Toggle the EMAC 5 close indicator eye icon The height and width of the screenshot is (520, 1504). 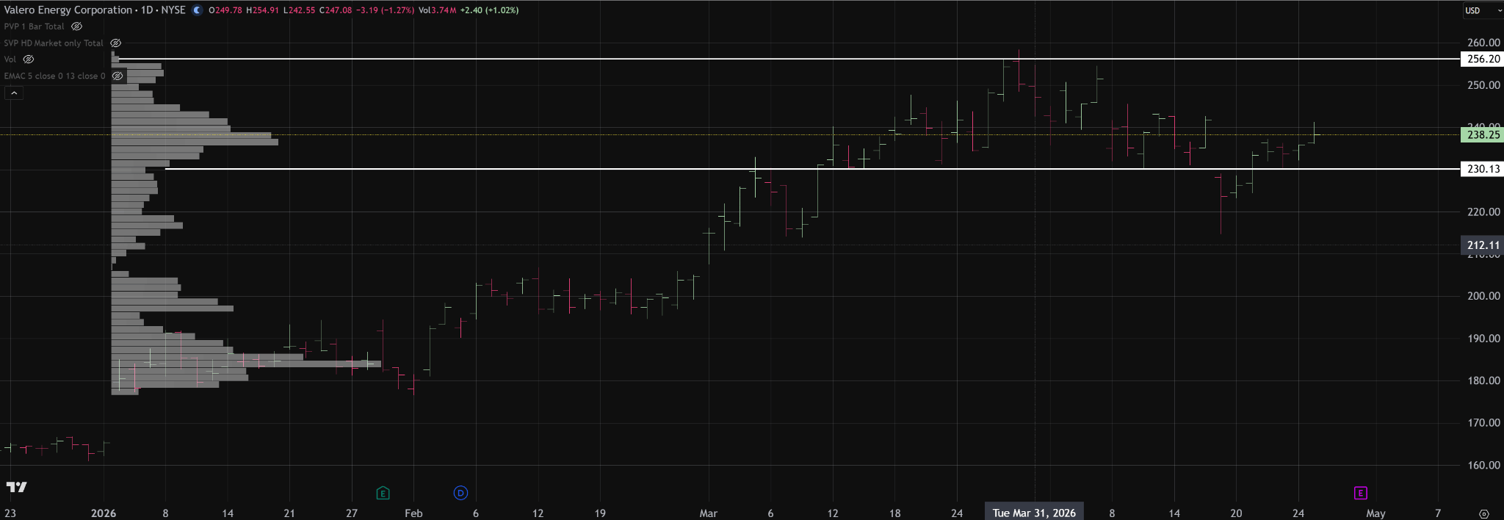click(x=117, y=76)
